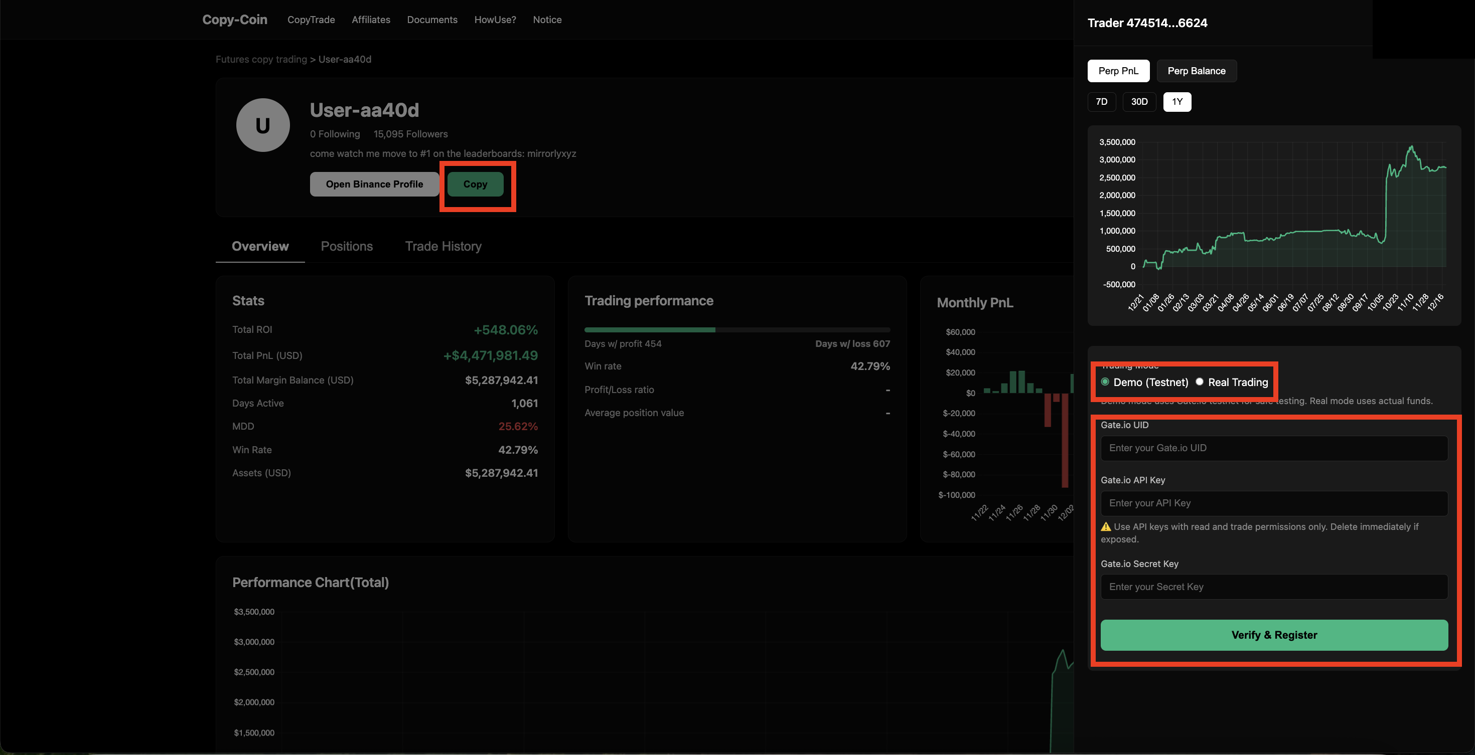Click the MDD value 25.62%
The width and height of the screenshot is (1475, 755).
click(x=518, y=427)
